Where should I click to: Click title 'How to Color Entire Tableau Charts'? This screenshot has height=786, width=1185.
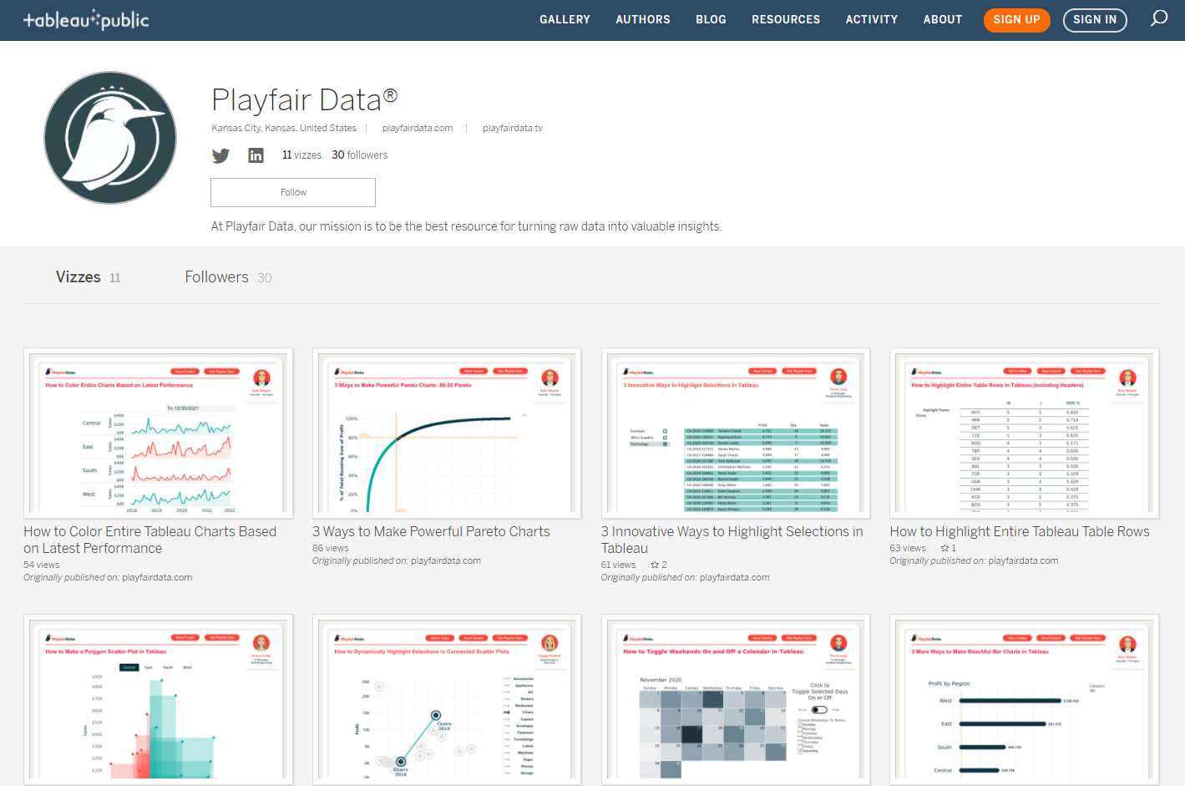tap(150, 540)
